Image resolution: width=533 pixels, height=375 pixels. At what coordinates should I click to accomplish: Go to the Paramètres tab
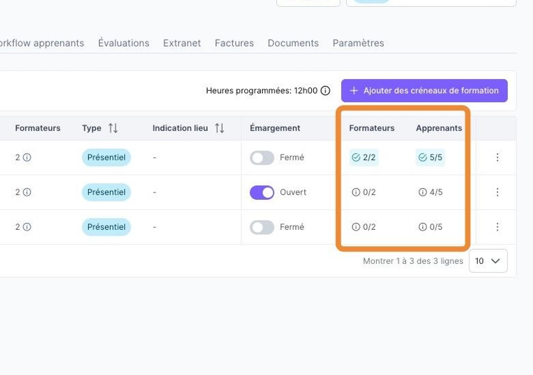[358, 43]
